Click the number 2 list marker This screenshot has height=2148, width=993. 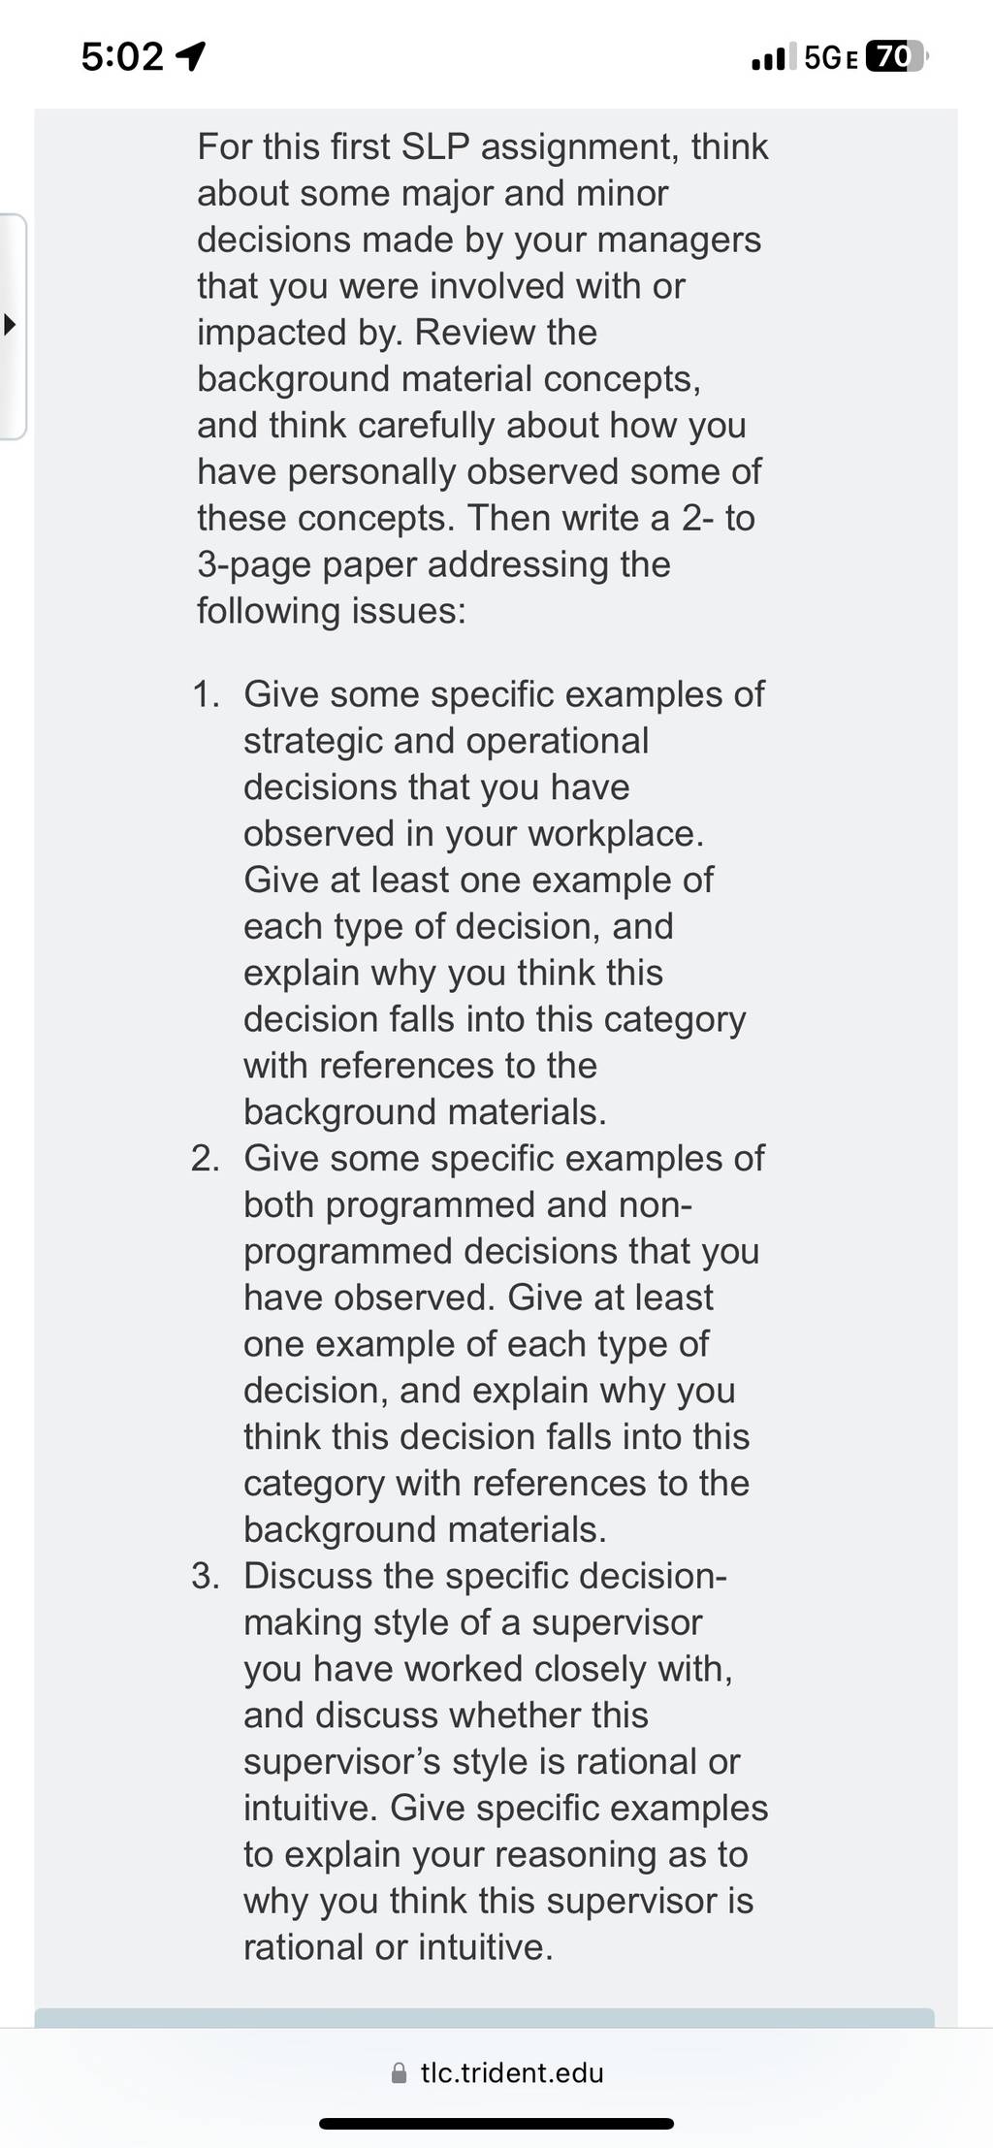(206, 1158)
